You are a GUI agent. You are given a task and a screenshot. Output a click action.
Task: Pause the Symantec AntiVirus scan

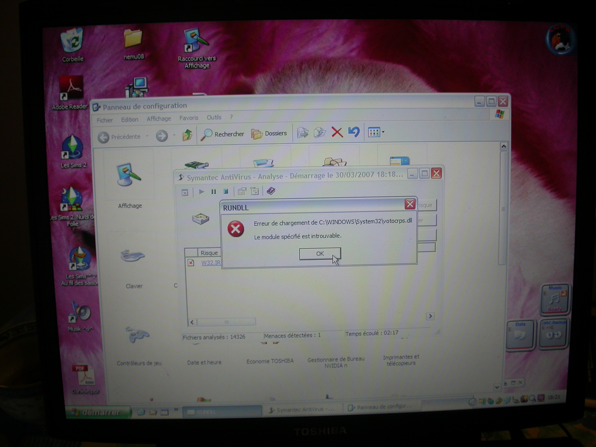point(213,191)
